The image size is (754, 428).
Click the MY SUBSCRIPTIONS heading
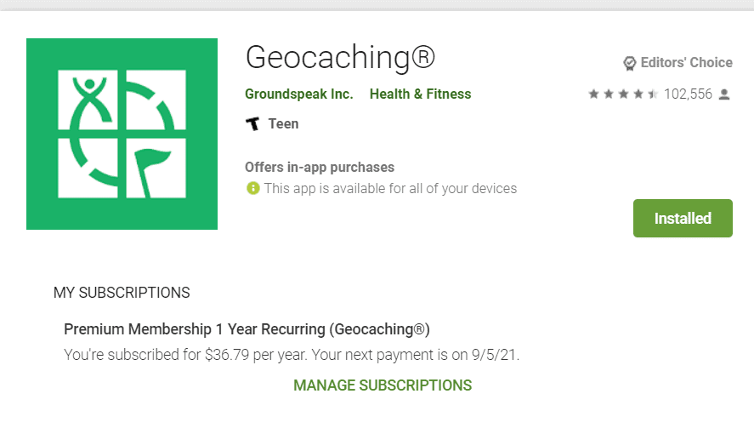pyautogui.click(x=122, y=293)
